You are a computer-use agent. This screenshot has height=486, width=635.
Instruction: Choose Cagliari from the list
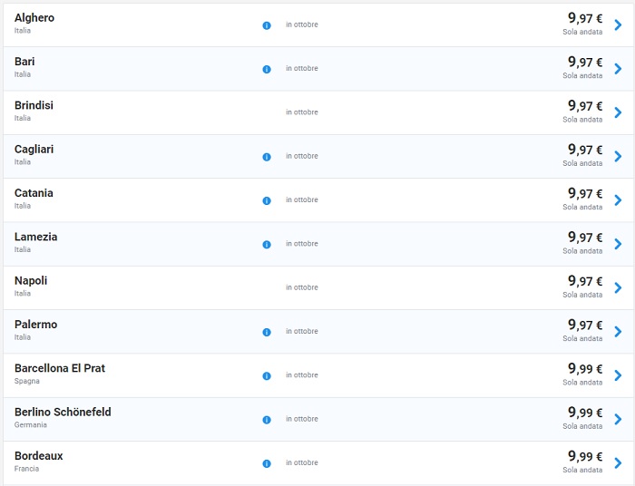click(34, 150)
